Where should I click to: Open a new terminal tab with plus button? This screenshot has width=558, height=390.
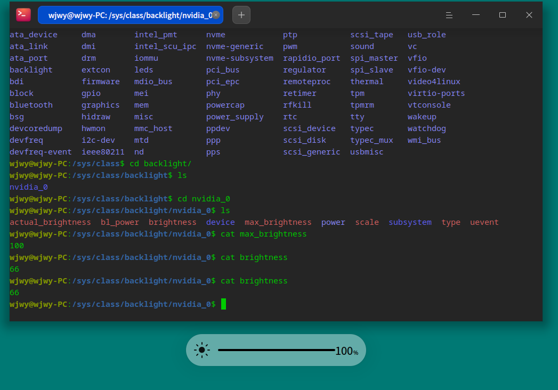[x=241, y=15]
